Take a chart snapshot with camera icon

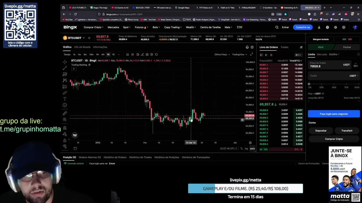point(147,54)
